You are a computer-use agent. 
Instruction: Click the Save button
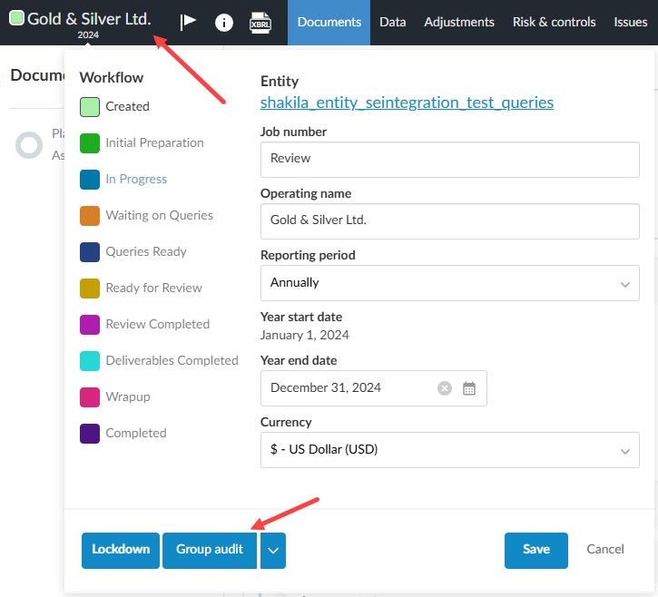tap(535, 550)
